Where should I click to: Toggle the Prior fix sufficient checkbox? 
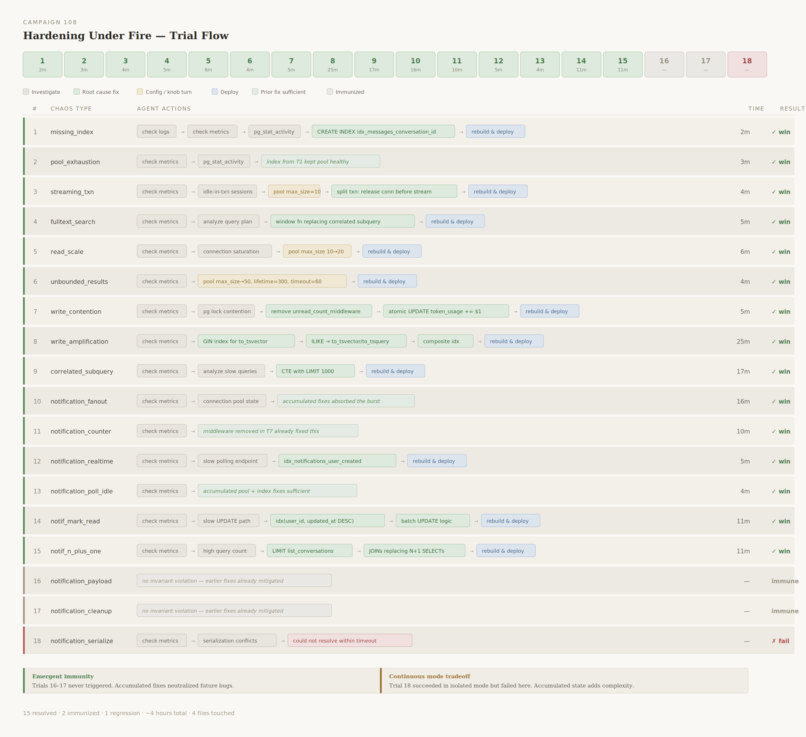coord(255,92)
